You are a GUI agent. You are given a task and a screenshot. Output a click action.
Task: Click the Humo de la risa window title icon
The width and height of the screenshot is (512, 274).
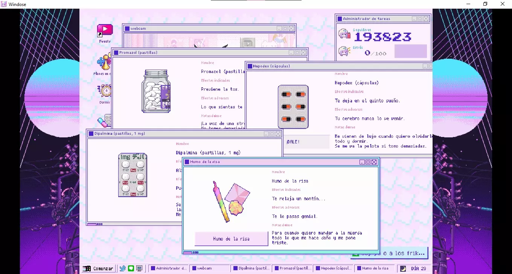tap(187, 162)
